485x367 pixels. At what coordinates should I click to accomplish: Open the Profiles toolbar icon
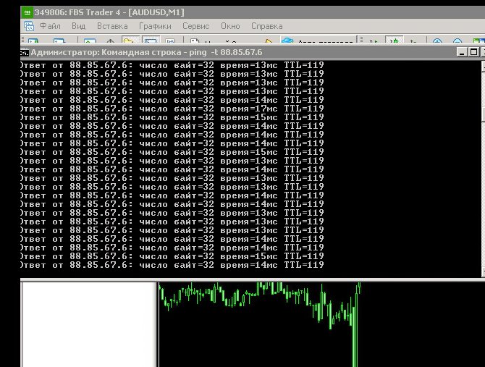(x=59, y=41)
